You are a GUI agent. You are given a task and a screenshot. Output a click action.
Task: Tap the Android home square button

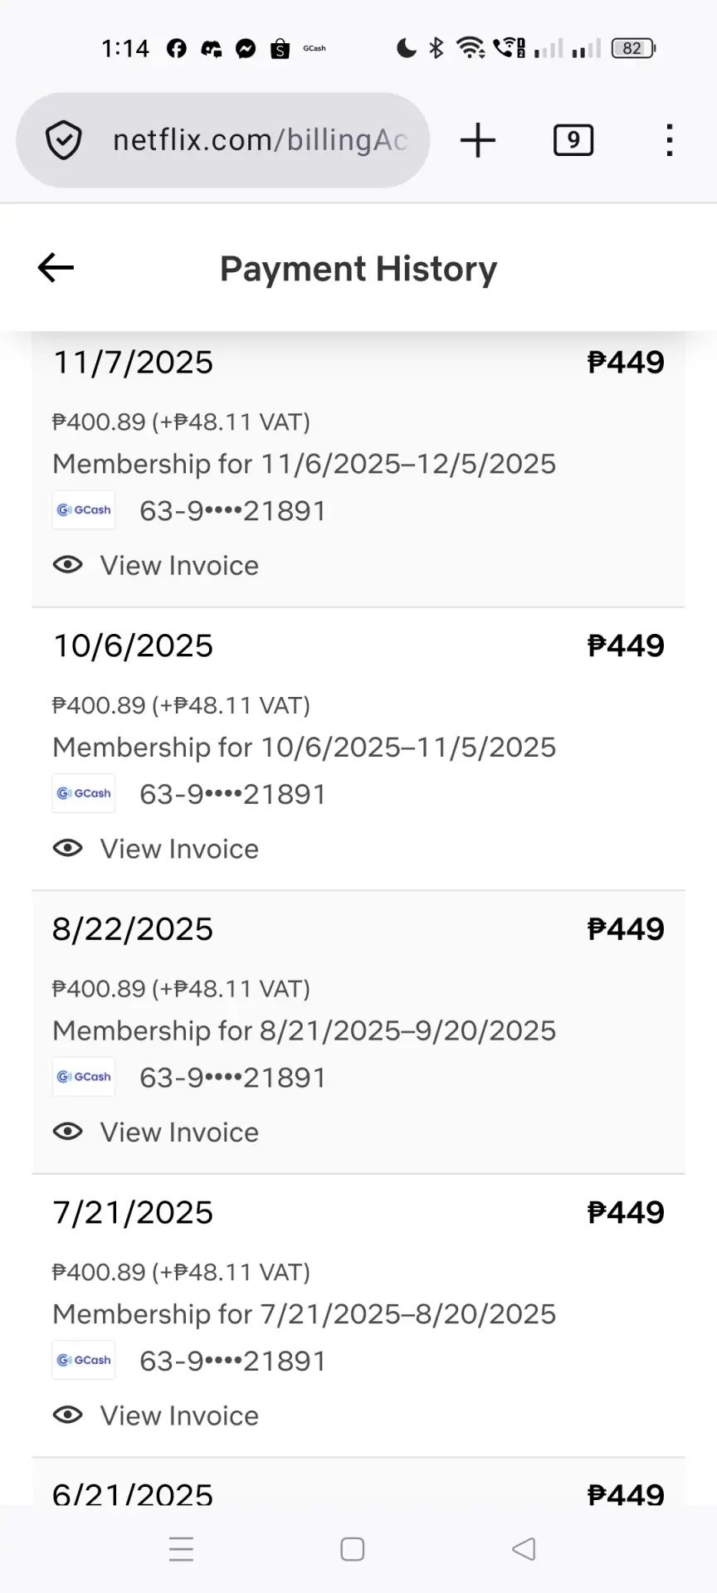coord(353,1549)
